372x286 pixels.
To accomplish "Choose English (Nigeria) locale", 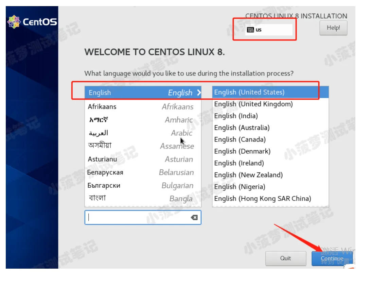I will click(270, 187).
